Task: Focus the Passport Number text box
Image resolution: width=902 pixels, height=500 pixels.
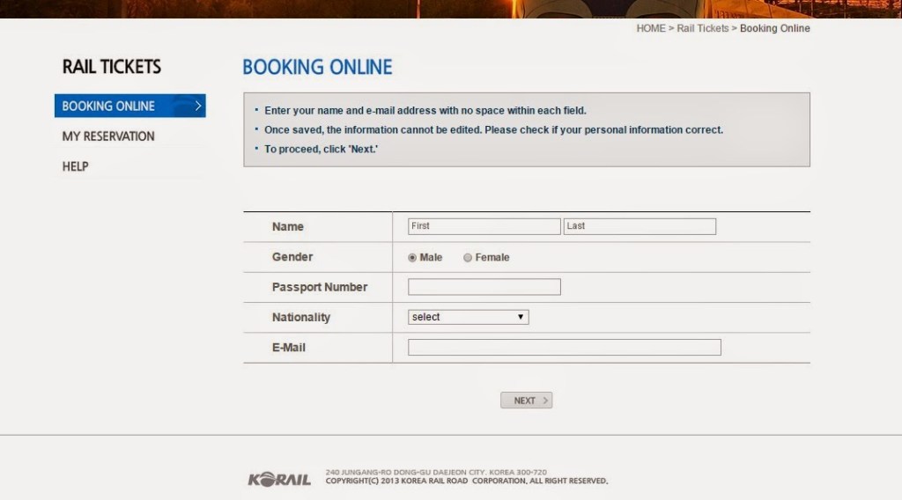Action: coord(484,287)
